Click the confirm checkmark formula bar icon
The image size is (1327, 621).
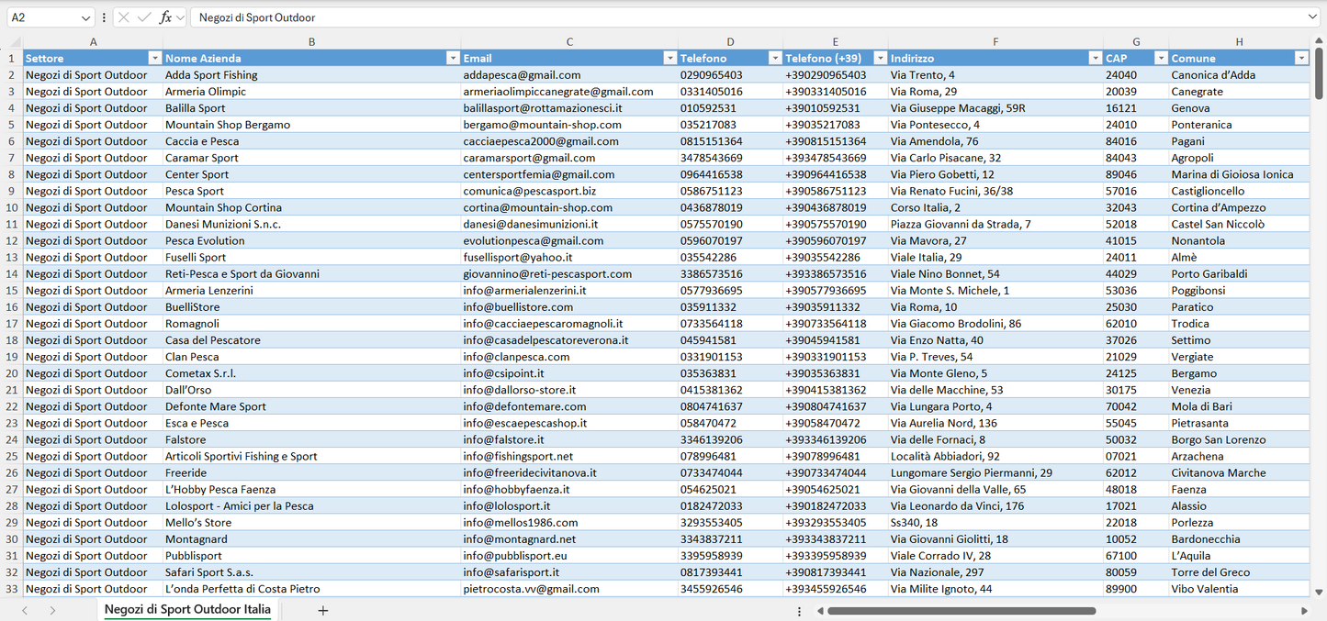[x=144, y=17]
